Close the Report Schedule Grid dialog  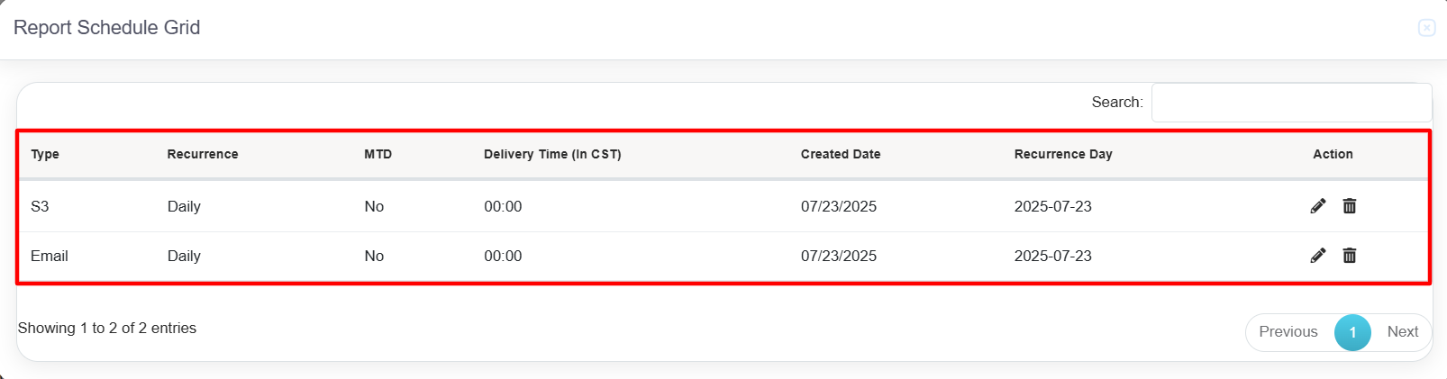(1426, 28)
